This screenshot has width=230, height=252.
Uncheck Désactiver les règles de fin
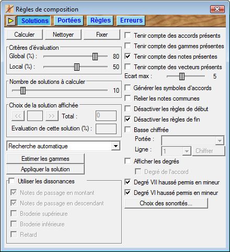pos(128,119)
